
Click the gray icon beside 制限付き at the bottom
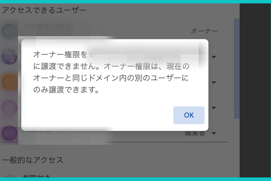pyautogui.click(x=9, y=176)
